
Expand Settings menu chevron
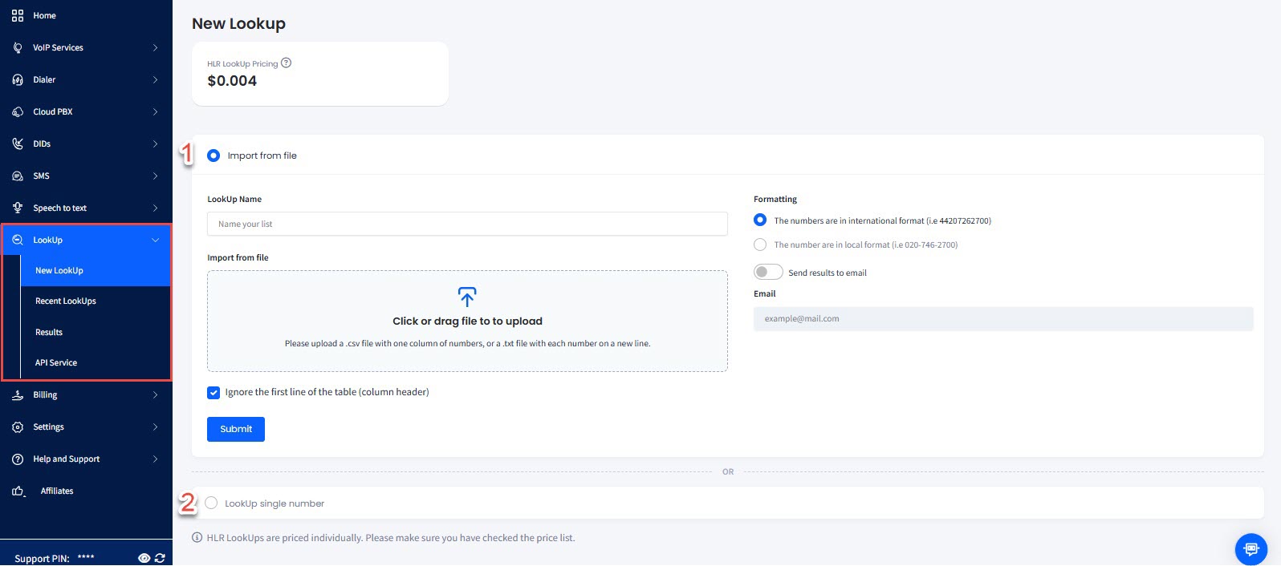[x=155, y=427]
